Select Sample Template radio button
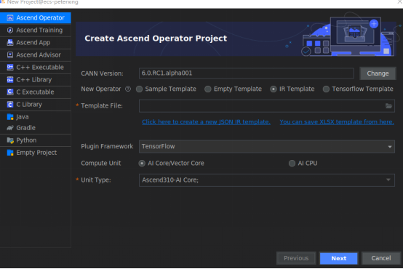 [139, 89]
